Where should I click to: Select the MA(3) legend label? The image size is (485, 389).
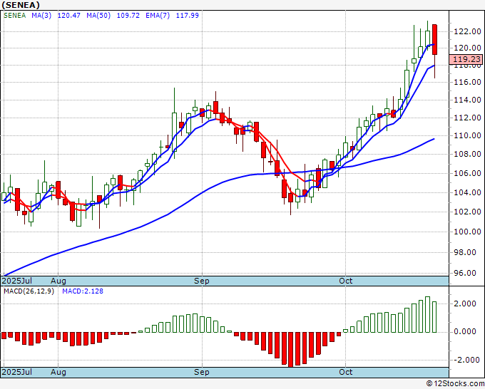(x=41, y=16)
